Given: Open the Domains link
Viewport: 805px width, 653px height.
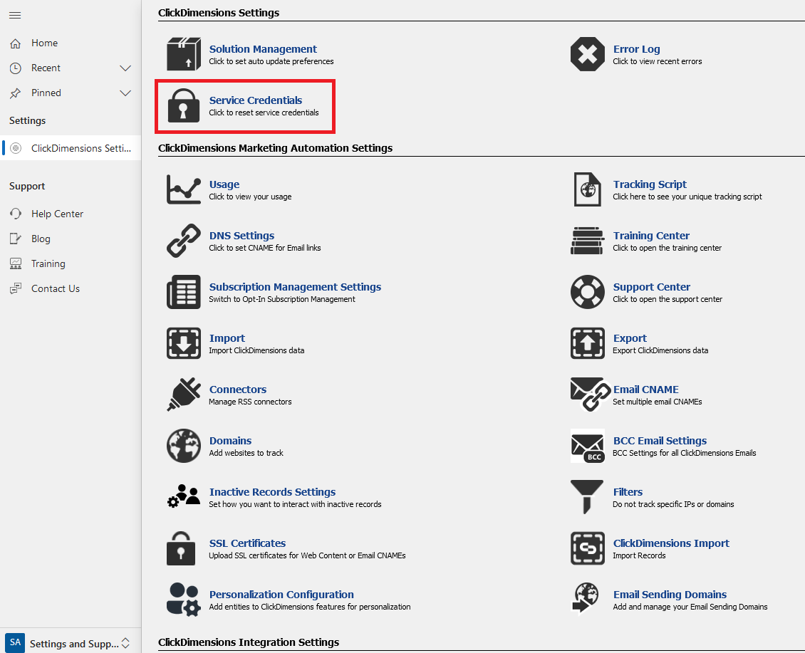Looking at the screenshot, I should click(231, 441).
